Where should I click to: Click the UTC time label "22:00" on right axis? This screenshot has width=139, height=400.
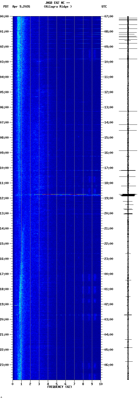point(109,244)
